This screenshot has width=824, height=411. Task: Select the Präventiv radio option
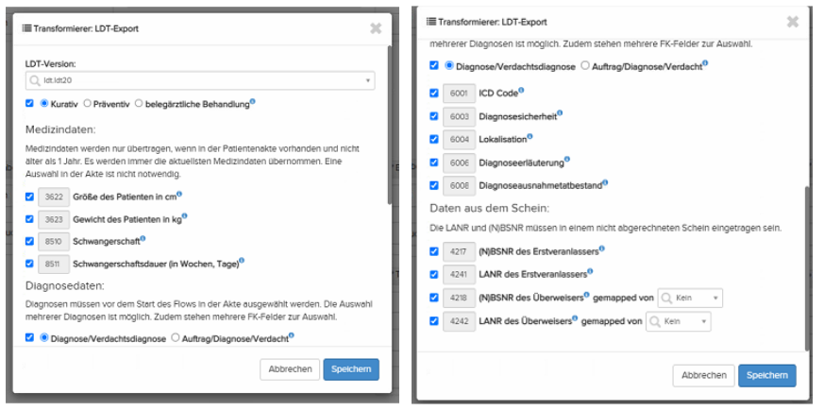[88, 102]
